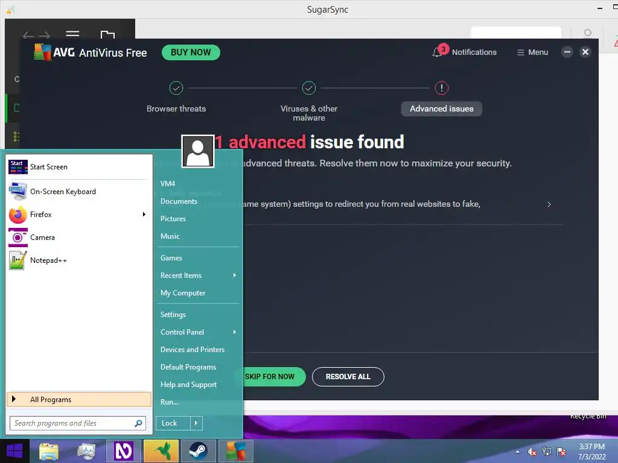This screenshot has height=463, width=618.
Task: Expand All Programs list
Action: [79, 400]
